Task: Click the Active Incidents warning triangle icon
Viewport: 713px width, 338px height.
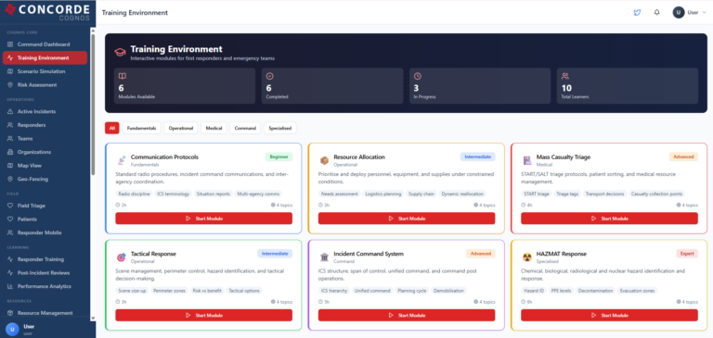Action: tap(10, 112)
